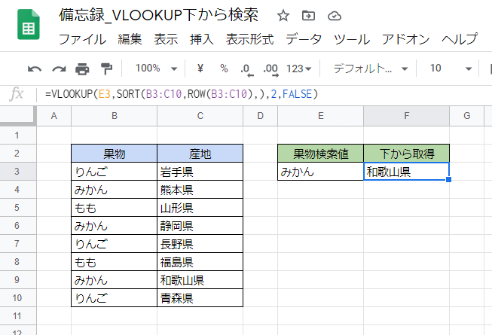Image resolution: width=492 pixels, height=335 pixels.
Task: Select column E header
Action: click(320, 116)
